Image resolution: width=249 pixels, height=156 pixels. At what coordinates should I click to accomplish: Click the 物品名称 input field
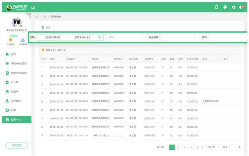pyautogui.click(x=179, y=37)
